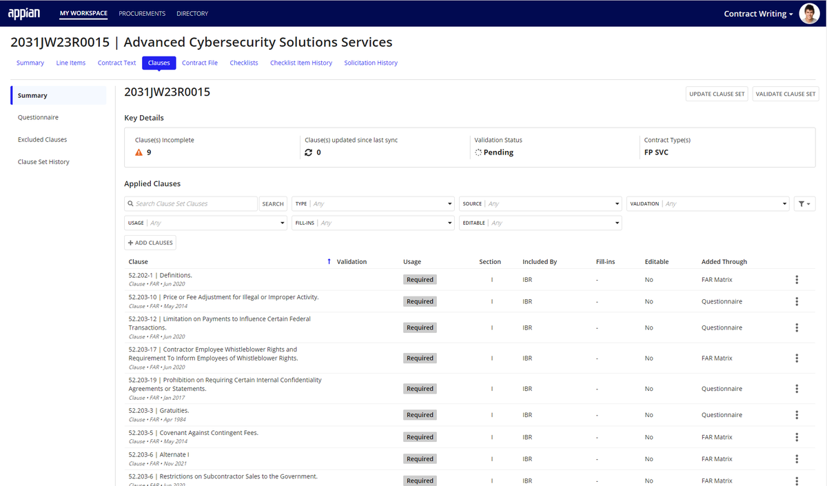Click the incomplete clauses warning icon

[139, 152]
